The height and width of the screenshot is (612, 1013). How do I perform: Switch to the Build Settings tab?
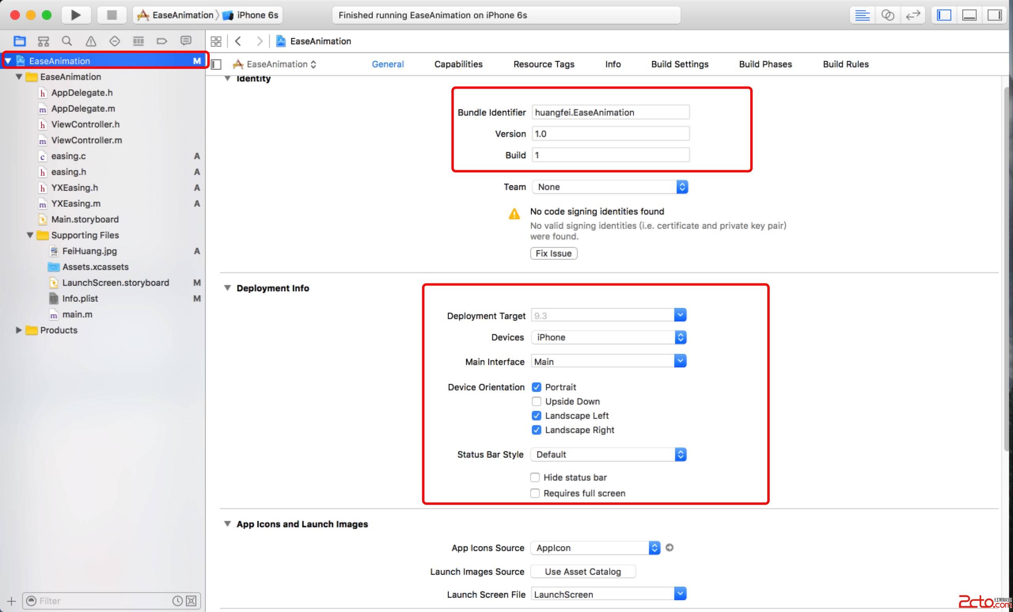click(x=679, y=64)
